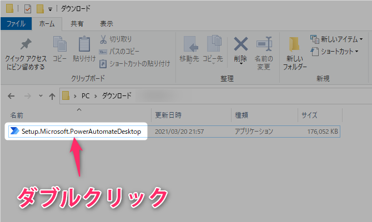Open New Item (新しいアイテム) dropdown
The width and height of the screenshot is (372, 222).
click(x=336, y=39)
